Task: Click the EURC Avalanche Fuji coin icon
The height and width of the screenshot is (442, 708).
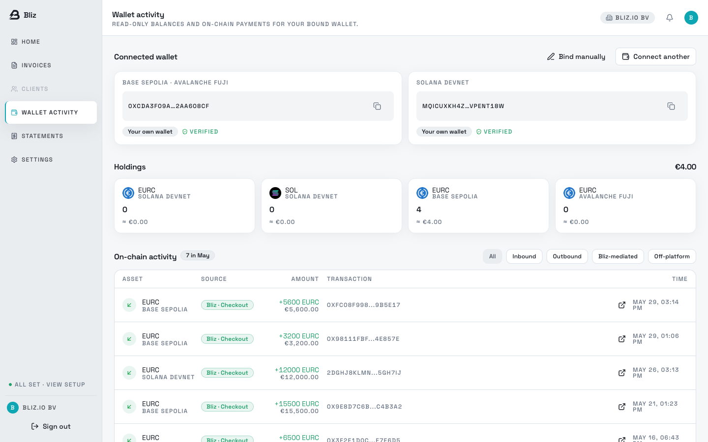Action: coord(569,193)
